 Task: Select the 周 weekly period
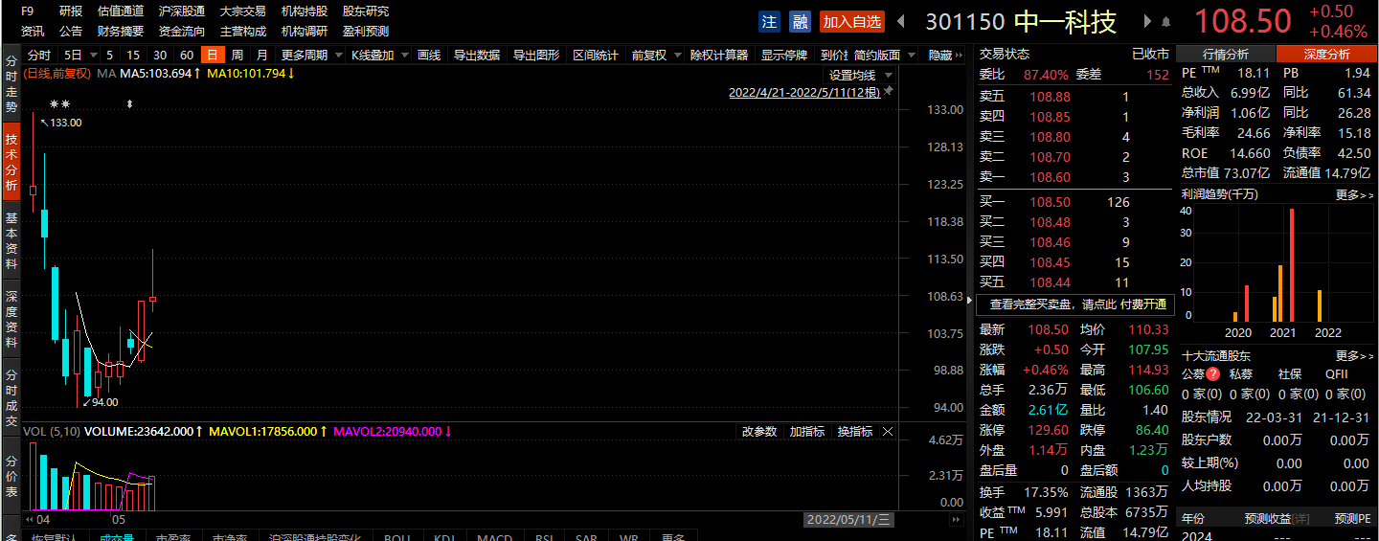(x=237, y=56)
